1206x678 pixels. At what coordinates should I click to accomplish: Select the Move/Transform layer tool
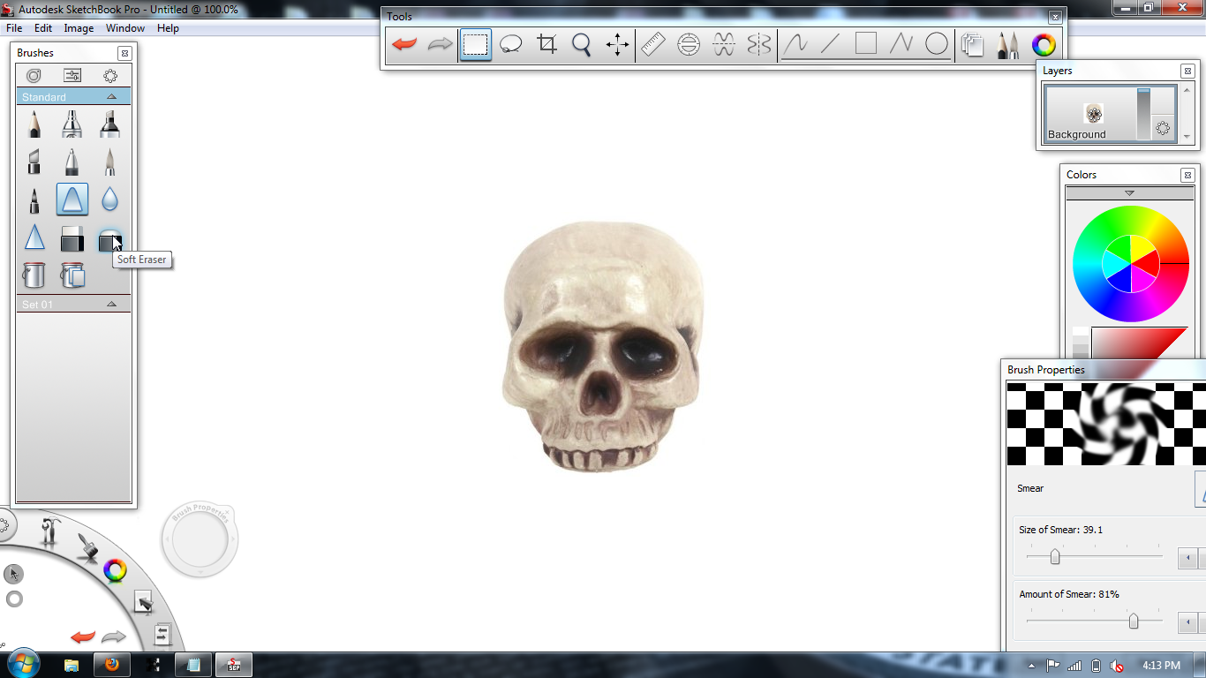[617, 44]
